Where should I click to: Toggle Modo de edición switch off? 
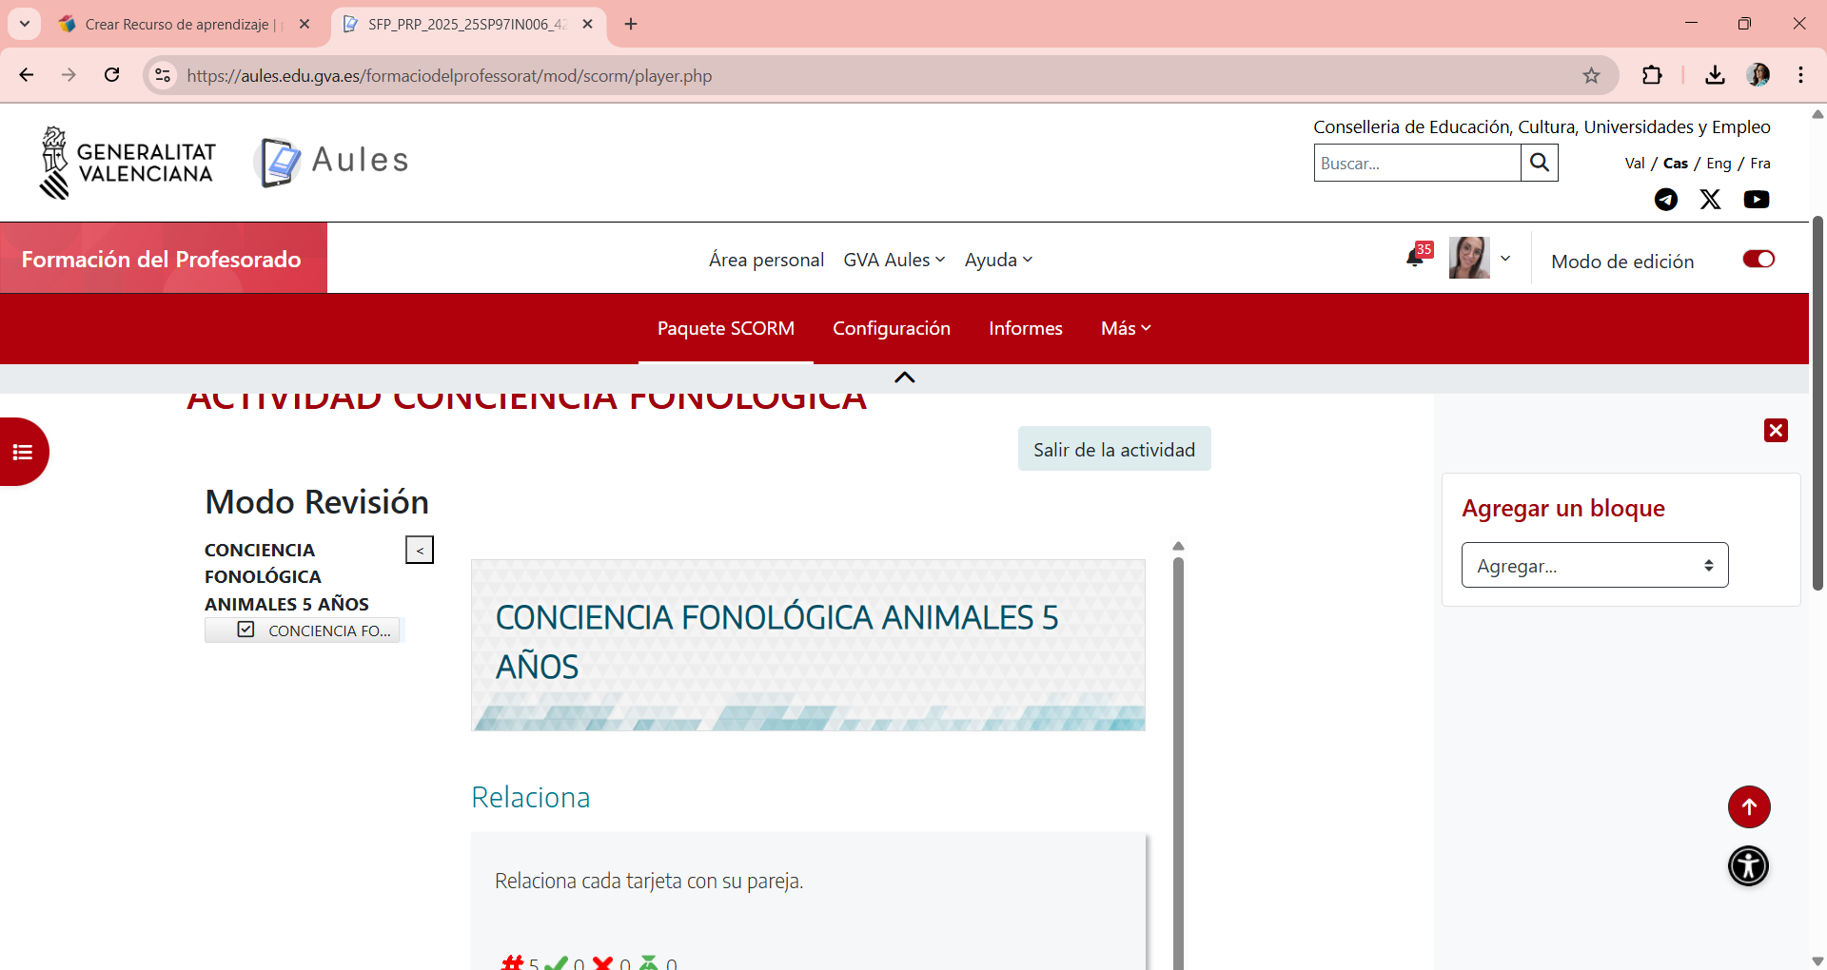1758,260
